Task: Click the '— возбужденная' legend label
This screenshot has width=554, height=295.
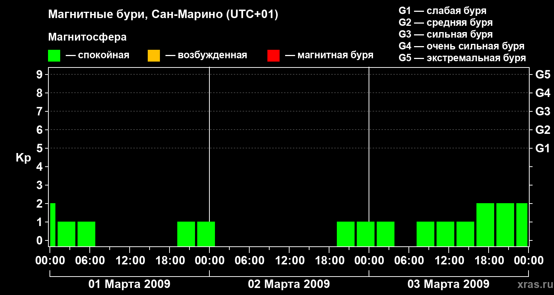Action: tap(206, 55)
